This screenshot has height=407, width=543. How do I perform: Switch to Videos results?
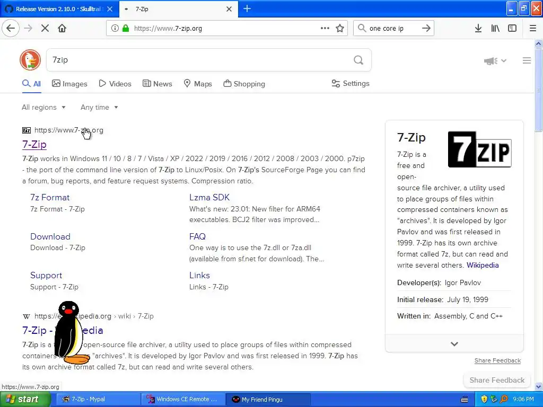(x=115, y=84)
